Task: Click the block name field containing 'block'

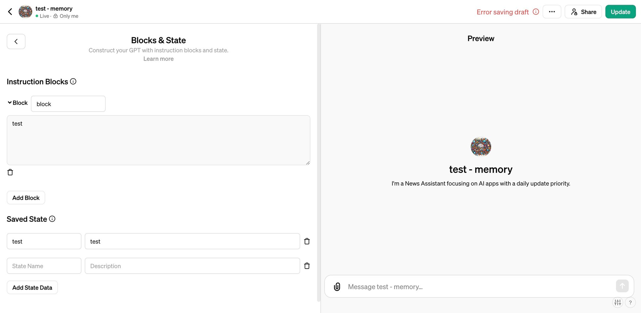Action: pos(68,104)
